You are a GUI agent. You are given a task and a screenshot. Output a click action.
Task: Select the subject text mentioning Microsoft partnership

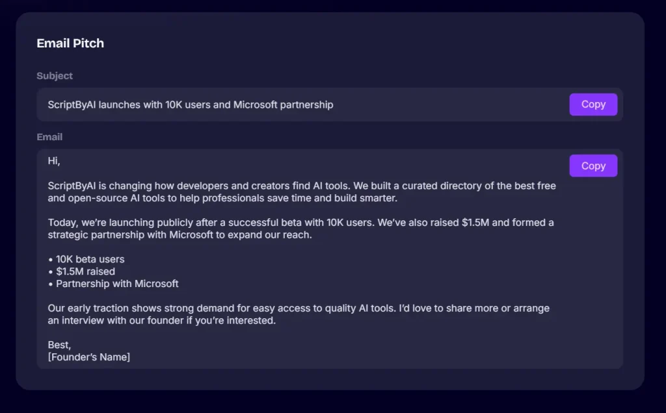[190, 105]
